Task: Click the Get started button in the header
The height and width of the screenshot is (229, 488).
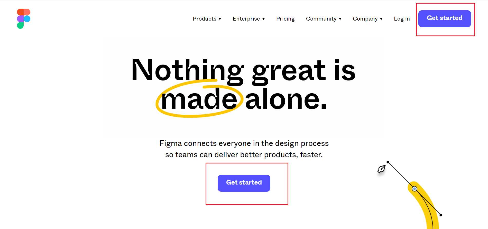Action: tap(444, 18)
